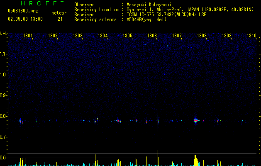The width and height of the screenshot is (261, 166).
Task: Click observer name Masayuki Kobayashi
Action: (x=149, y=5)
